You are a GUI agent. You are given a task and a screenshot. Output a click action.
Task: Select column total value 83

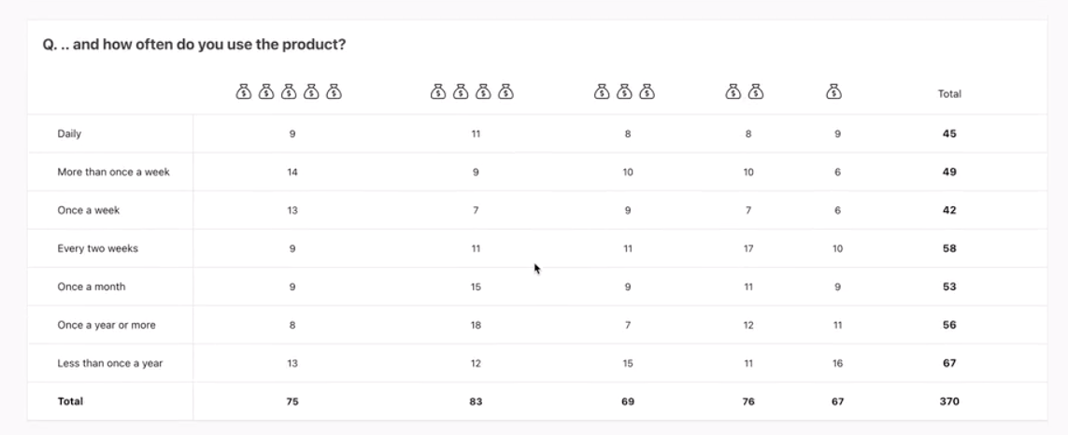[x=476, y=401]
